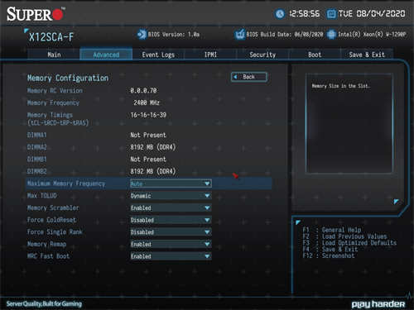Click the BIOS Version chip icon
This screenshot has width=414, height=310.
[x=142, y=35]
